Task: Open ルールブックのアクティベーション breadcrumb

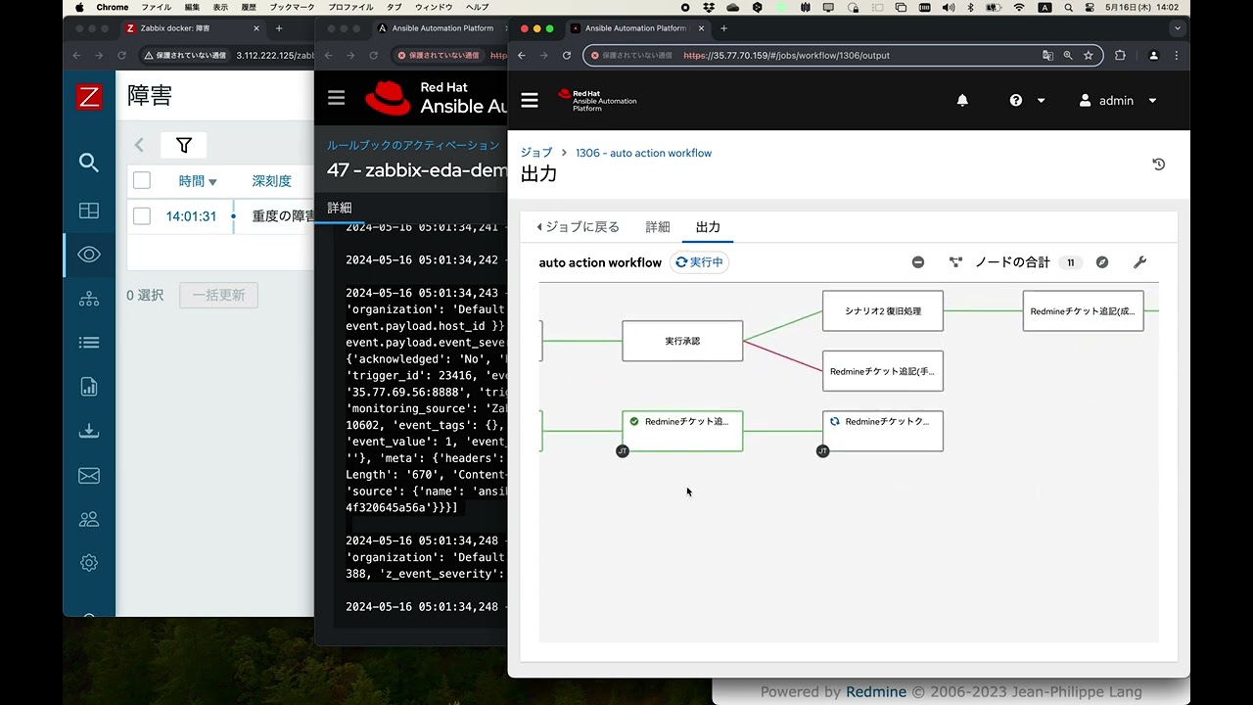Action: coord(413,145)
